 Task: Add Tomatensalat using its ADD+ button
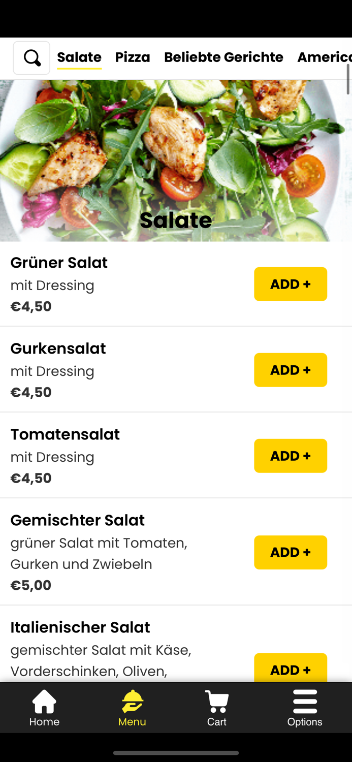coord(291,456)
